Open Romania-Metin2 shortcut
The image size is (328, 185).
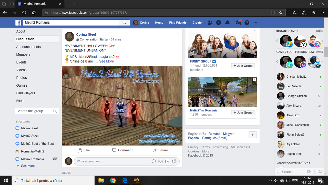[x=33, y=151]
